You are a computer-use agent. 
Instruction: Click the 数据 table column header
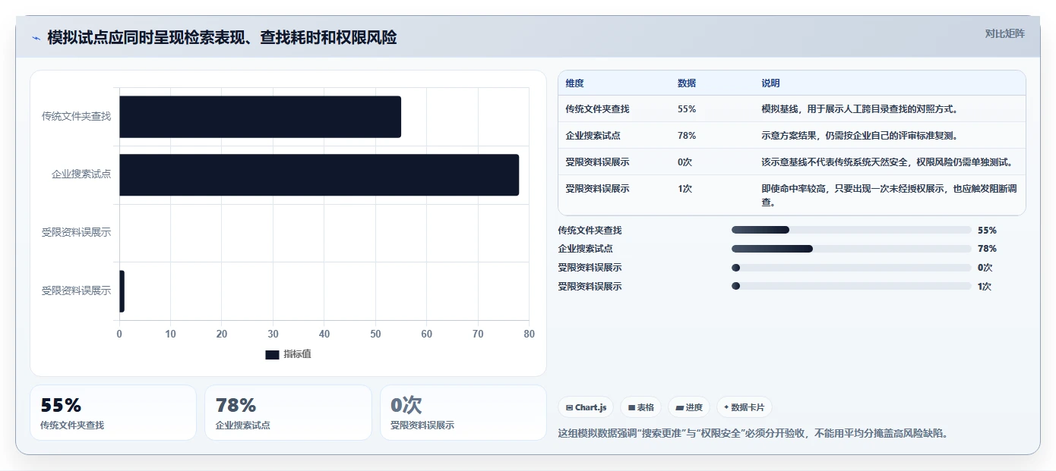pyautogui.click(x=687, y=83)
